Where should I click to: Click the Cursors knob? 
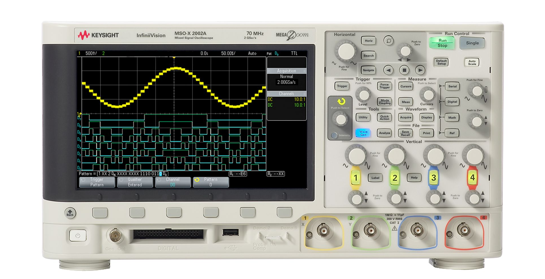click(427, 95)
